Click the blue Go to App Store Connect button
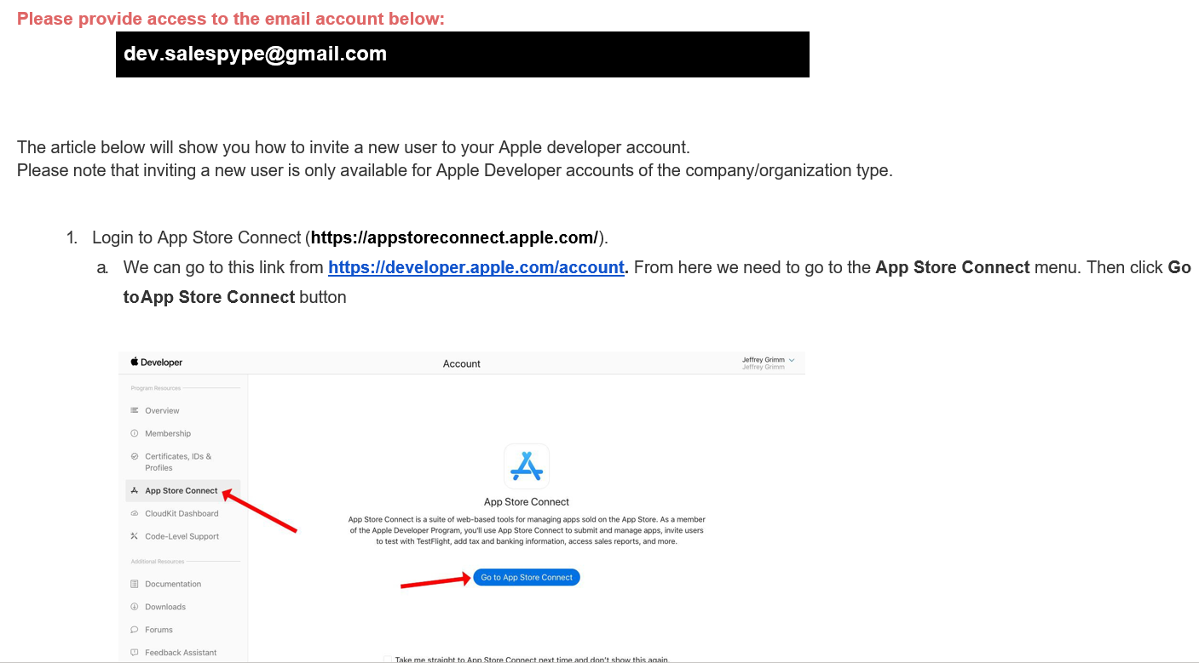The image size is (1199, 663). [527, 577]
